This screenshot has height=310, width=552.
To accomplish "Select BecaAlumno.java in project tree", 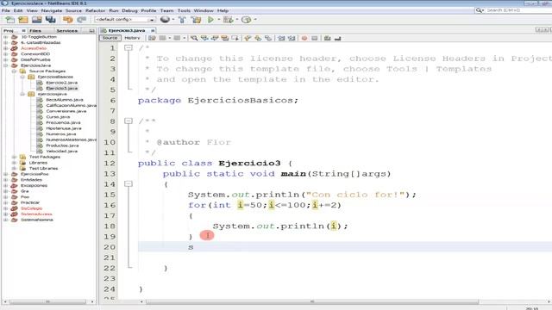I will click(x=65, y=100).
